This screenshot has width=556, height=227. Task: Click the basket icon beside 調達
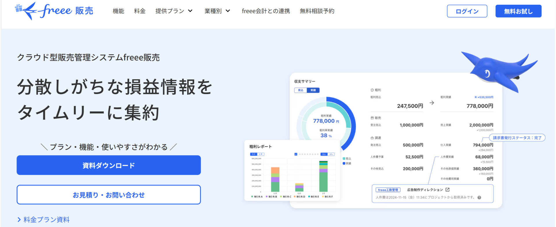372,138
